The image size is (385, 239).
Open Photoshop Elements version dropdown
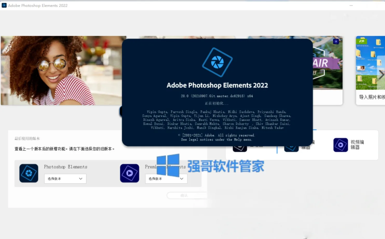pos(65,179)
